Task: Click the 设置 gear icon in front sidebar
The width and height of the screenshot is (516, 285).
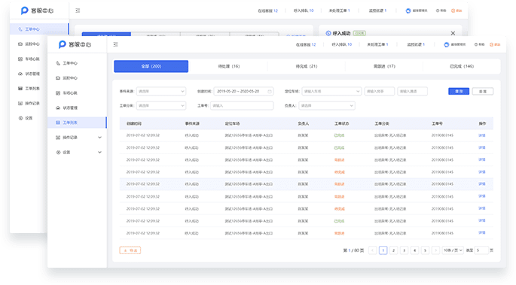Action: [x=58, y=153]
